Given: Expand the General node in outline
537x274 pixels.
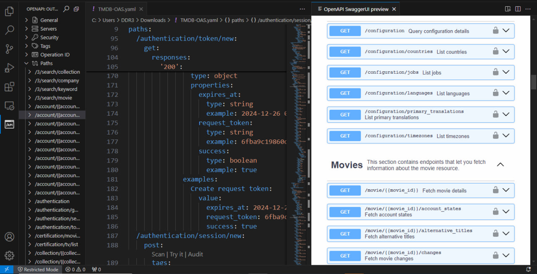Looking at the screenshot, I should click(26, 20).
